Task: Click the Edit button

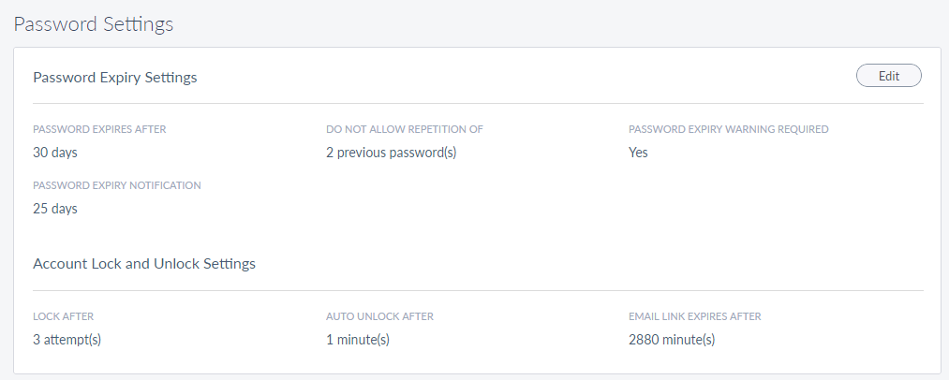Action: [x=888, y=76]
